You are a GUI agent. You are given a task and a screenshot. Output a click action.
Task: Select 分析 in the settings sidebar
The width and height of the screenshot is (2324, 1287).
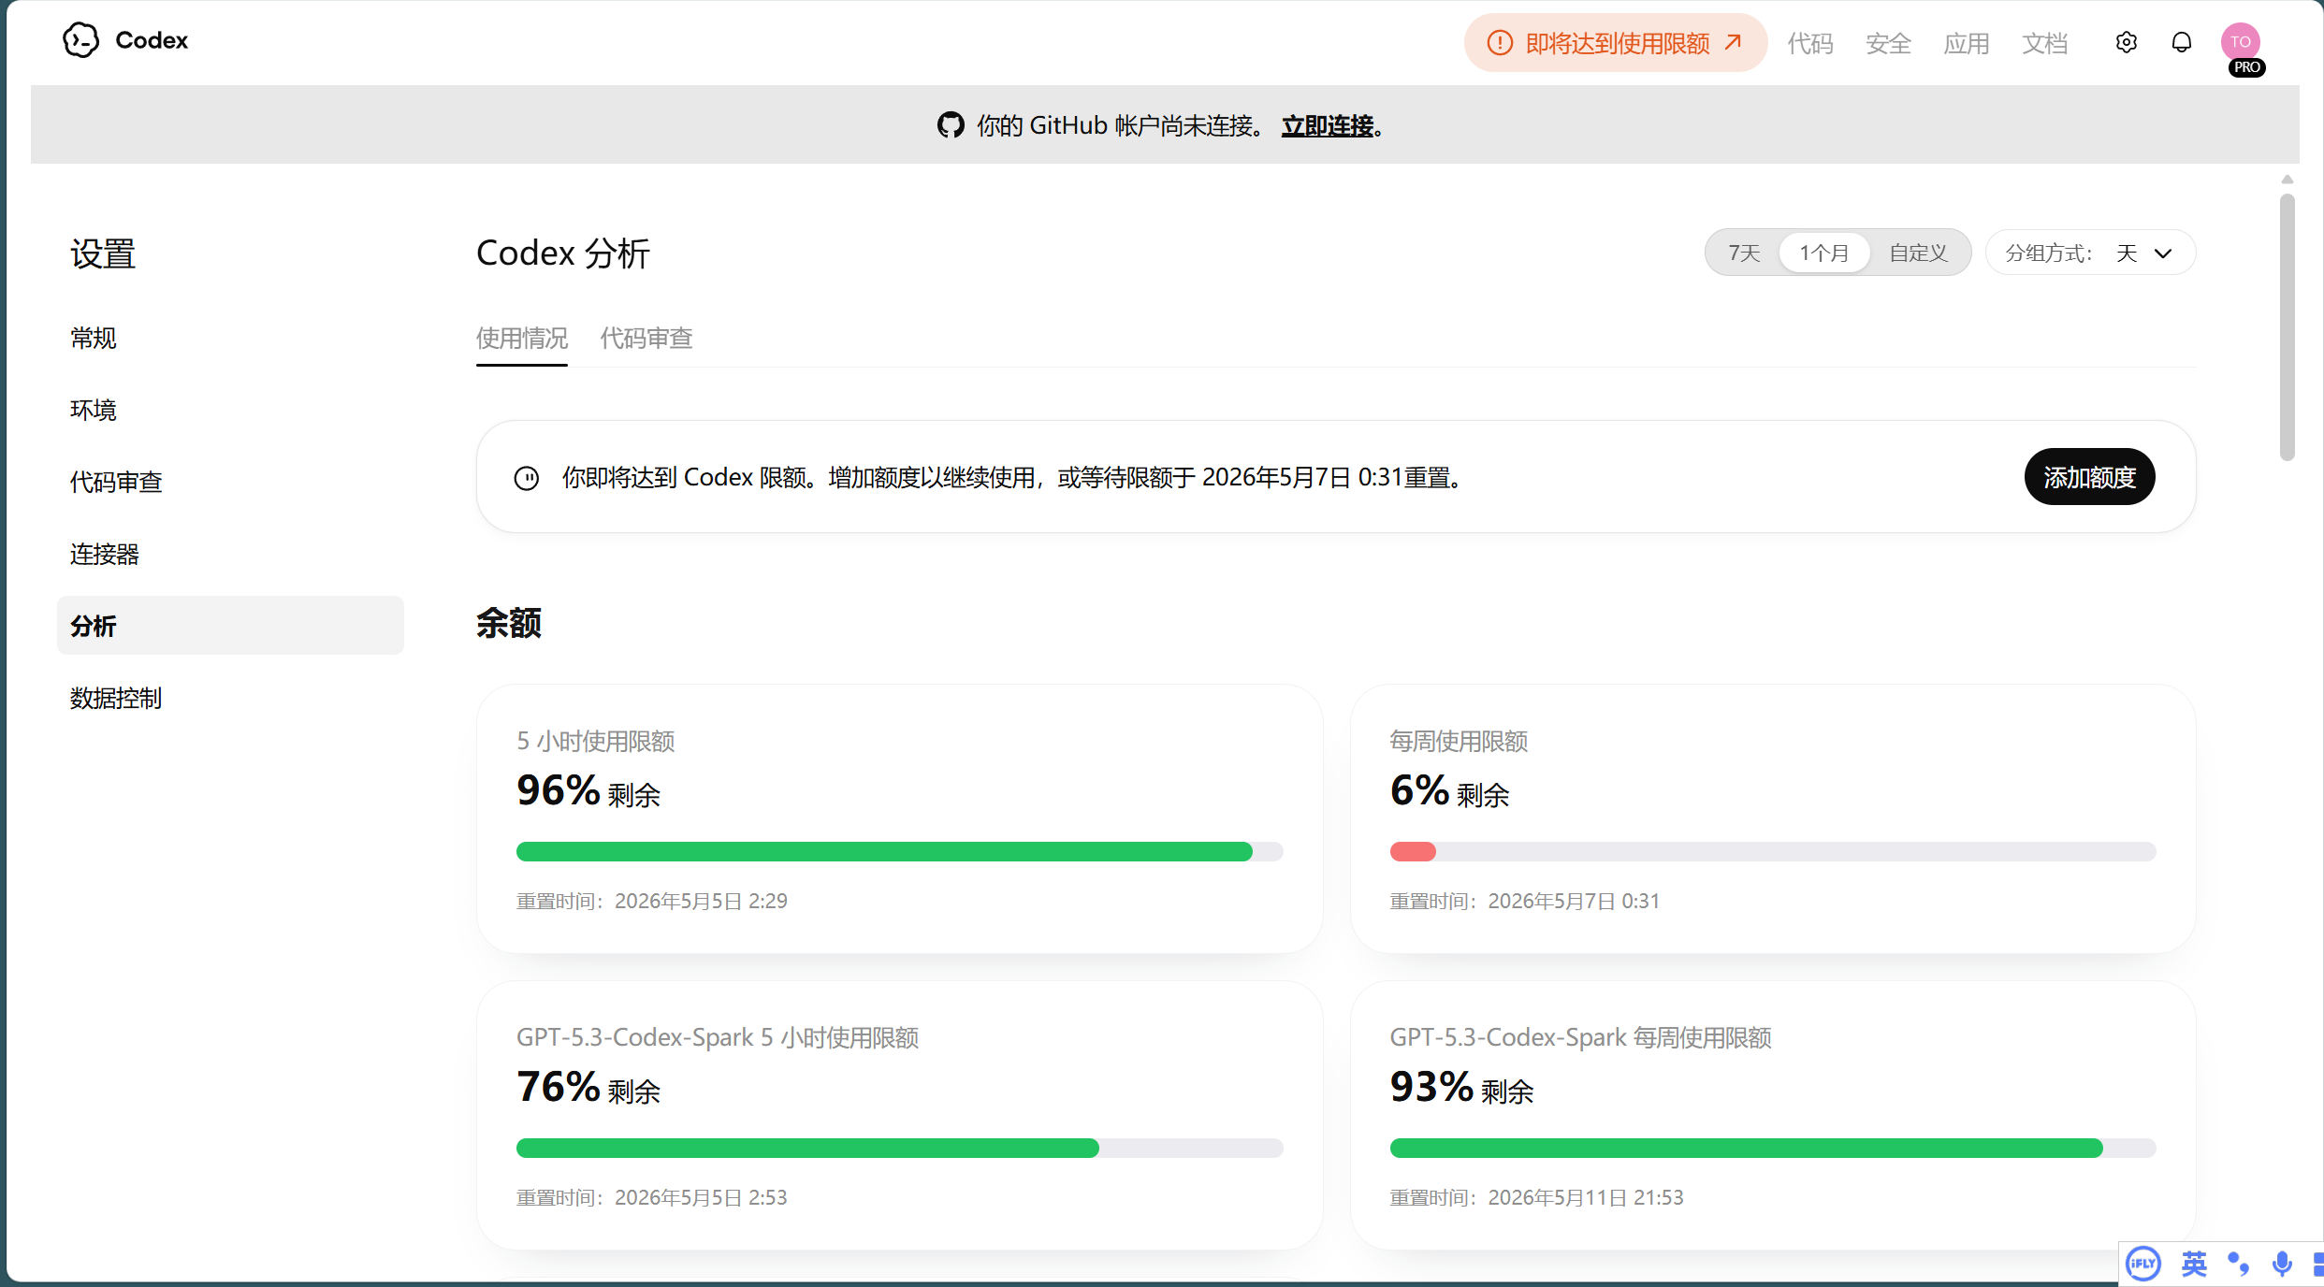pyautogui.click(x=230, y=625)
